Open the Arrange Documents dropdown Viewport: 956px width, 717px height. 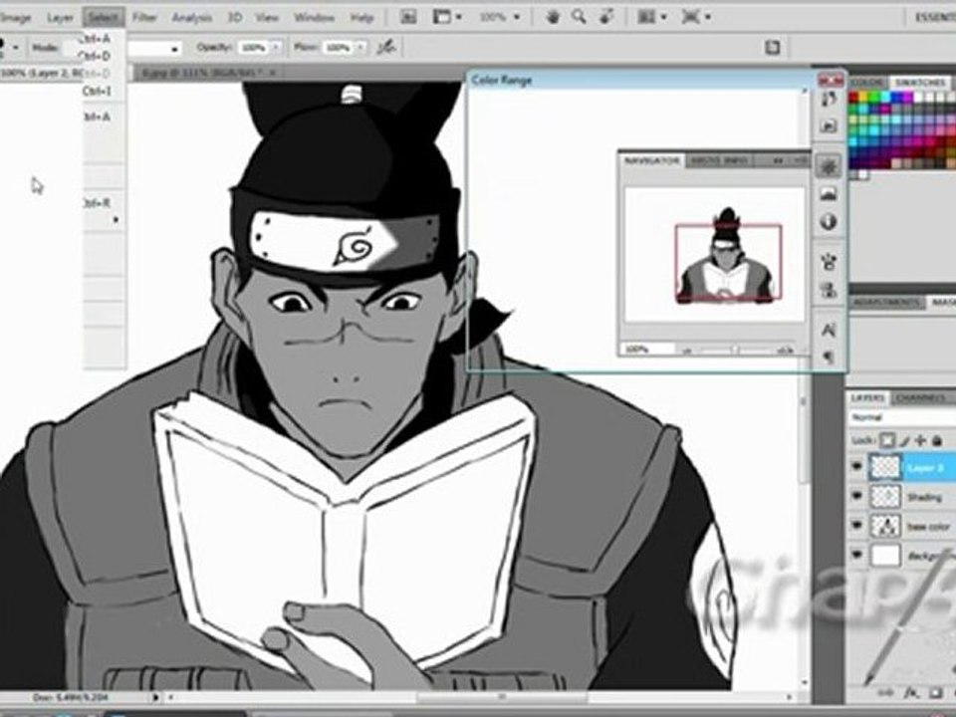651,17
